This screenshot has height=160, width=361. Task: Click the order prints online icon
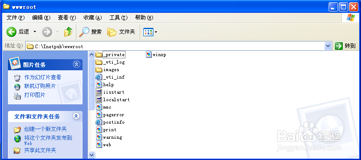pos(17,87)
